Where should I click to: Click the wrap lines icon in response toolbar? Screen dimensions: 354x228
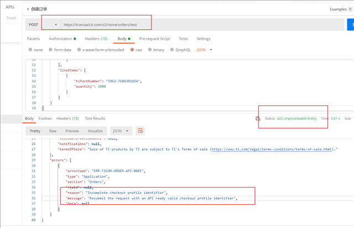[x=140, y=131]
